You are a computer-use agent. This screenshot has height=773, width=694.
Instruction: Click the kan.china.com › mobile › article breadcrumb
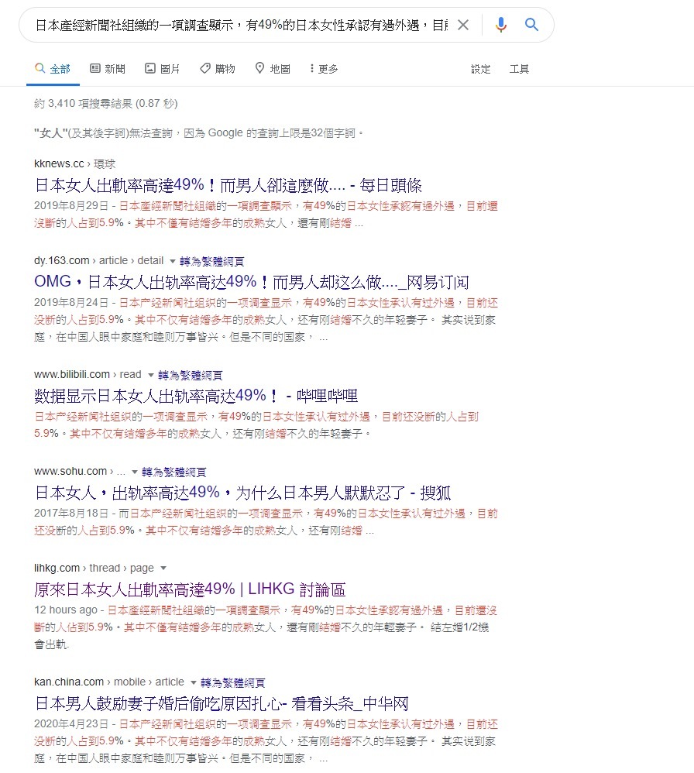(109, 682)
